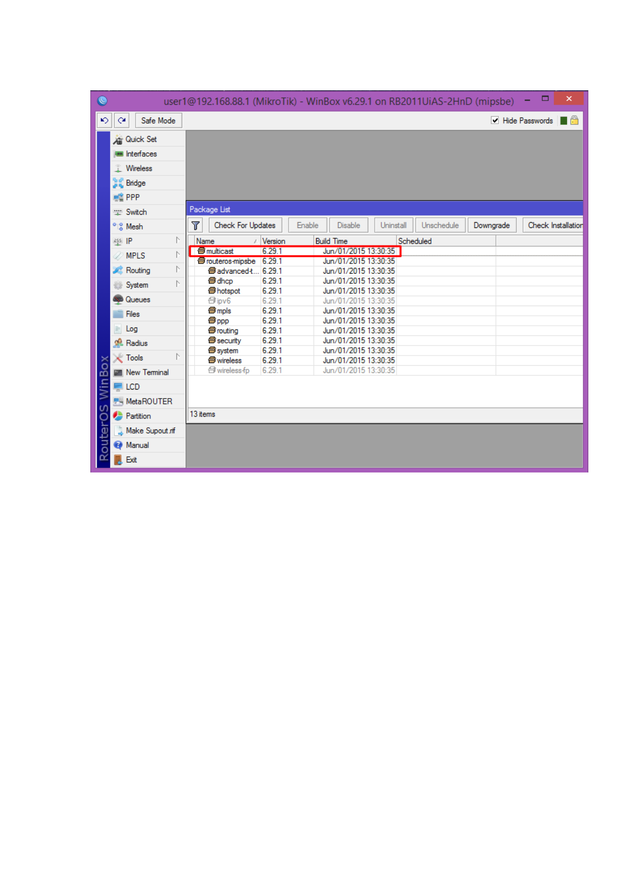Close the WinBox window
The image size is (633, 895).
pos(569,98)
